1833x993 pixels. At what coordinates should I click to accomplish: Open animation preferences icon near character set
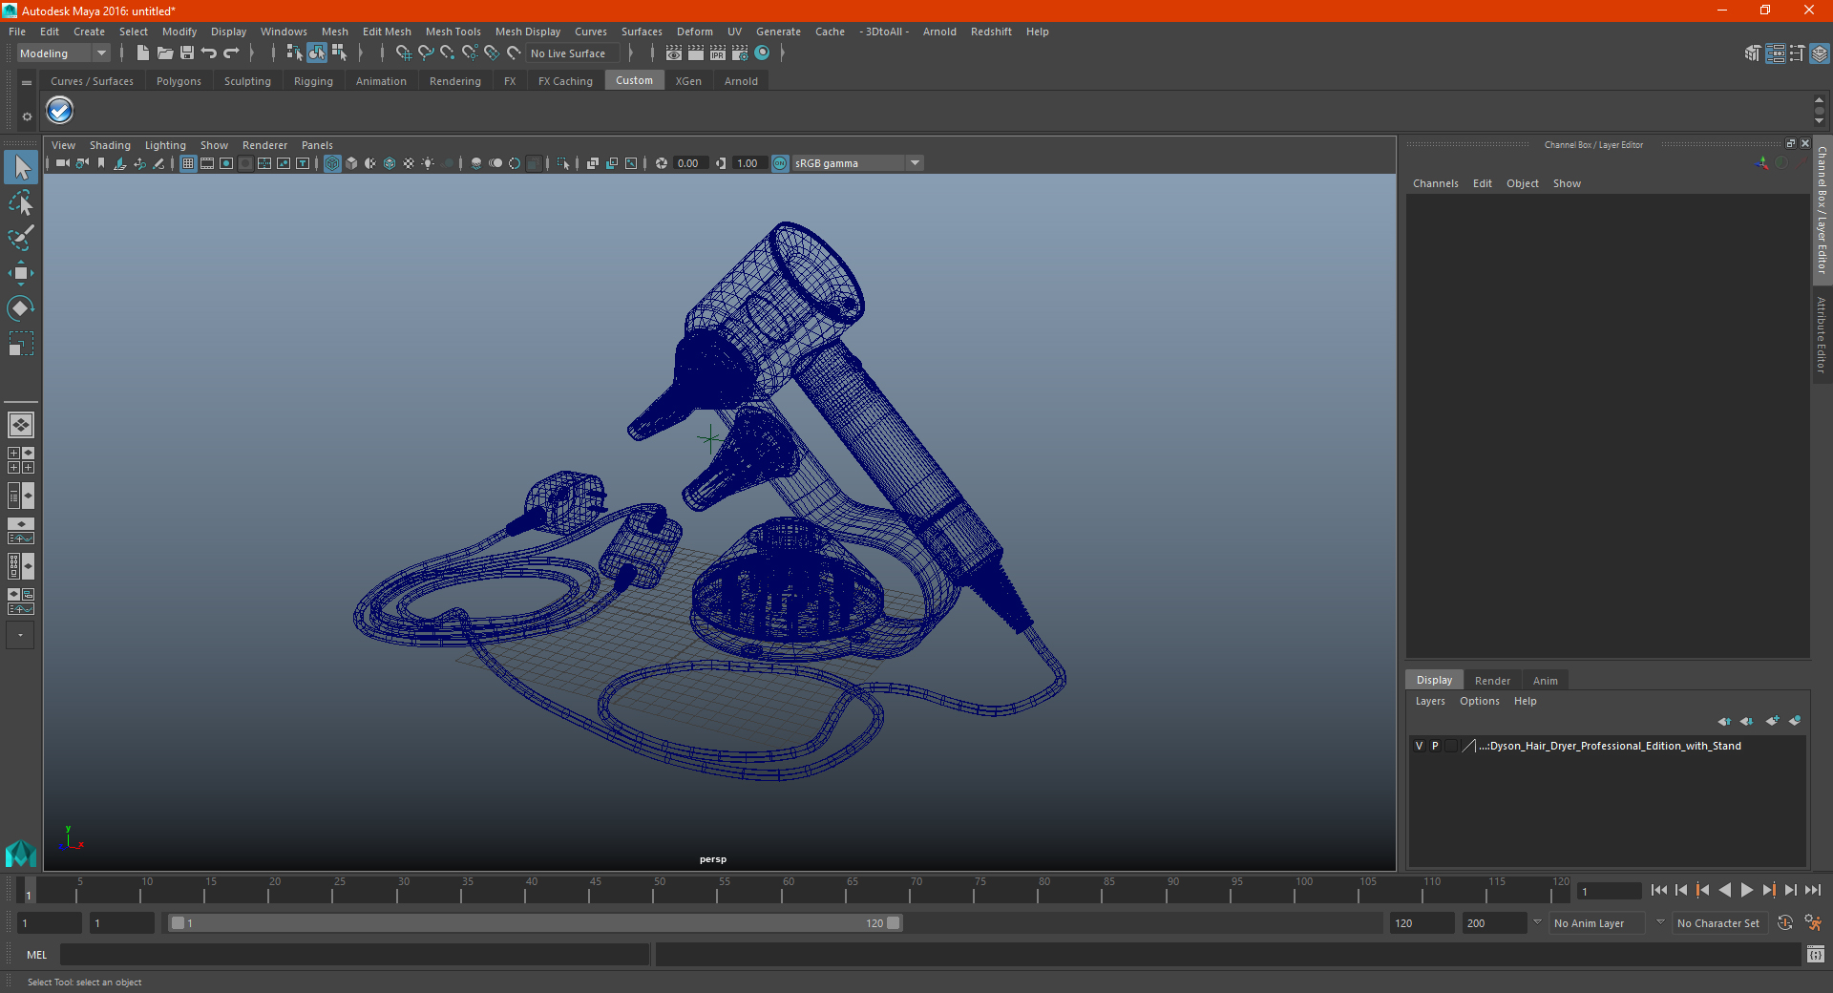pos(1813,923)
